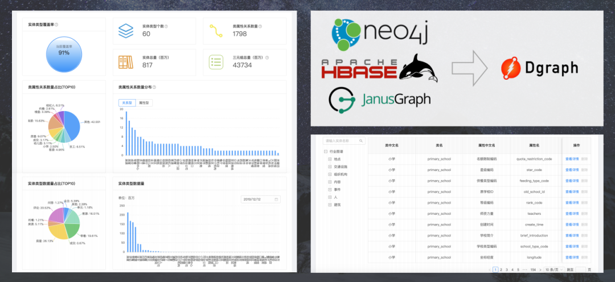Click the green list icon beside 三元组总量
Image resolution: width=615 pixels, height=282 pixels.
216,62
